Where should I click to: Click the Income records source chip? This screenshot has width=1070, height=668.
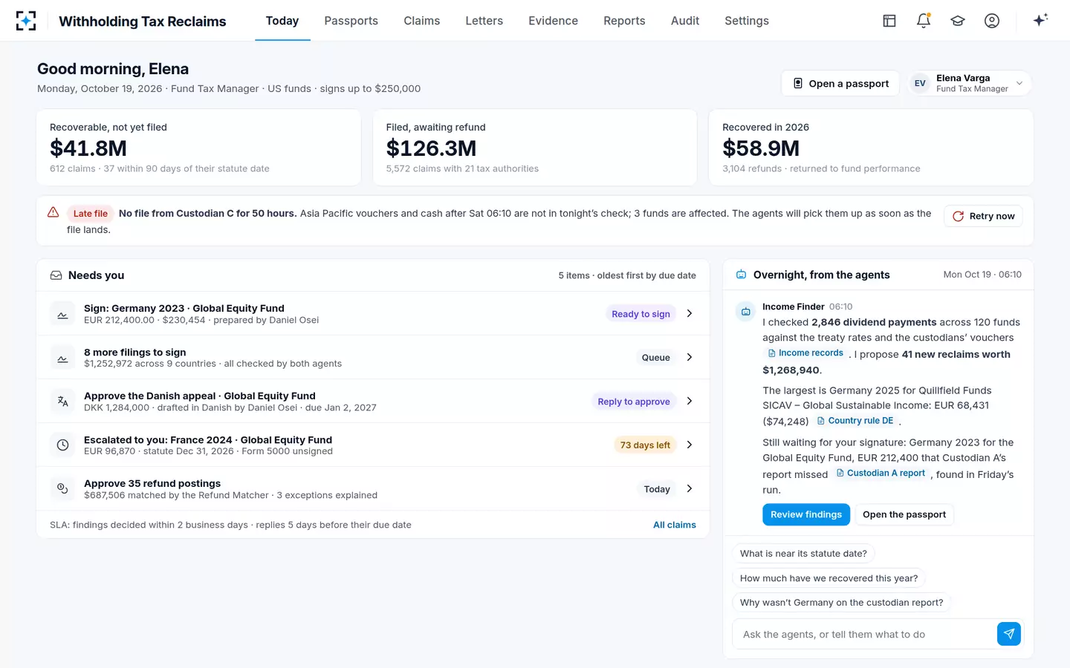click(x=805, y=353)
